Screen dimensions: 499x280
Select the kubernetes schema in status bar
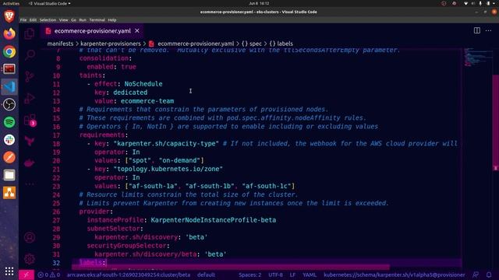395,275
